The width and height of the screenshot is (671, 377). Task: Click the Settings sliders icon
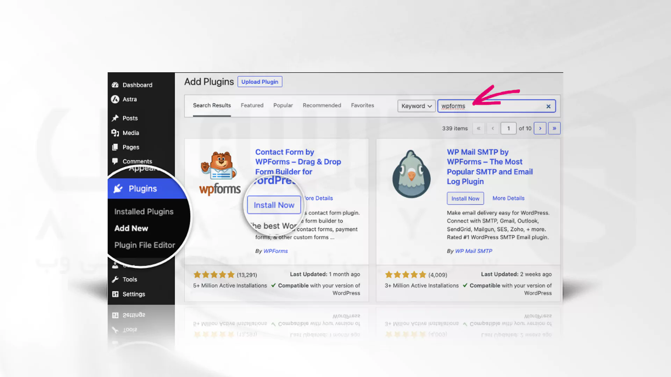115,294
